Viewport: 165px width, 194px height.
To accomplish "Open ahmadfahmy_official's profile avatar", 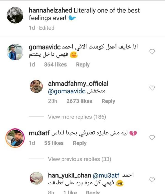I will tap(36, 86).
